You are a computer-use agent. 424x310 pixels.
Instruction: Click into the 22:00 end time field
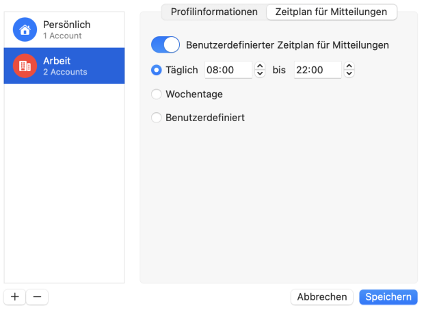click(x=317, y=70)
